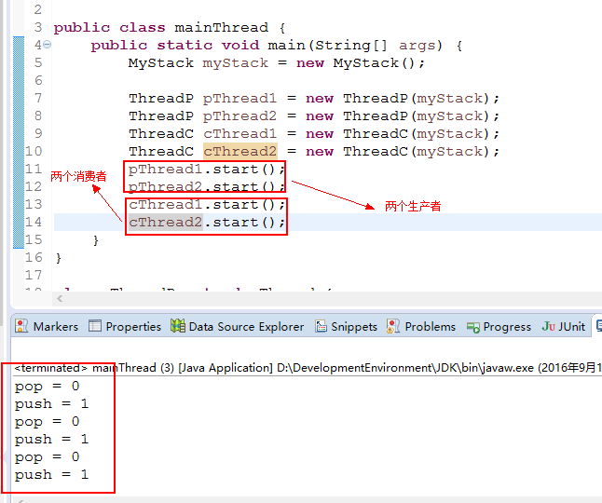The image size is (602, 503).
Task: Click 'cThread2.start();' statement on line 14
Action: [x=207, y=222]
